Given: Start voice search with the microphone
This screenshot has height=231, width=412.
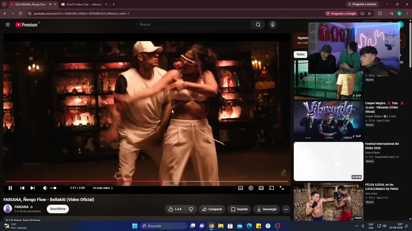Looking at the screenshot, I should click(273, 25).
